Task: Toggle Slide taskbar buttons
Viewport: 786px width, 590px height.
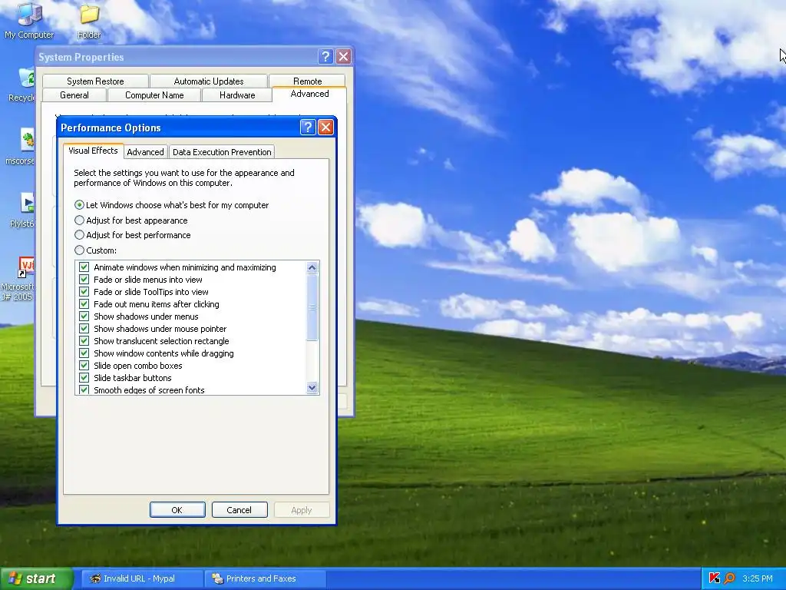Action: [x=84, y=378]
